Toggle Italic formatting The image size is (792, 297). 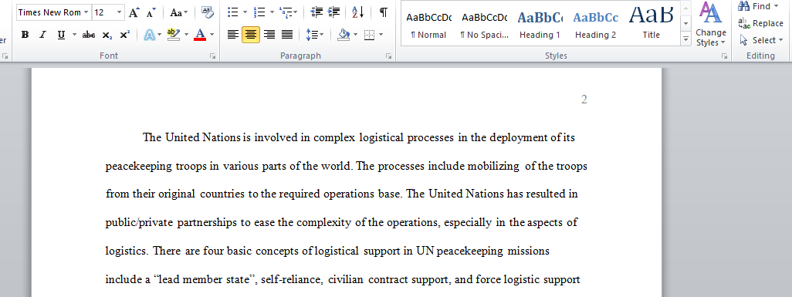pos(42,35)
